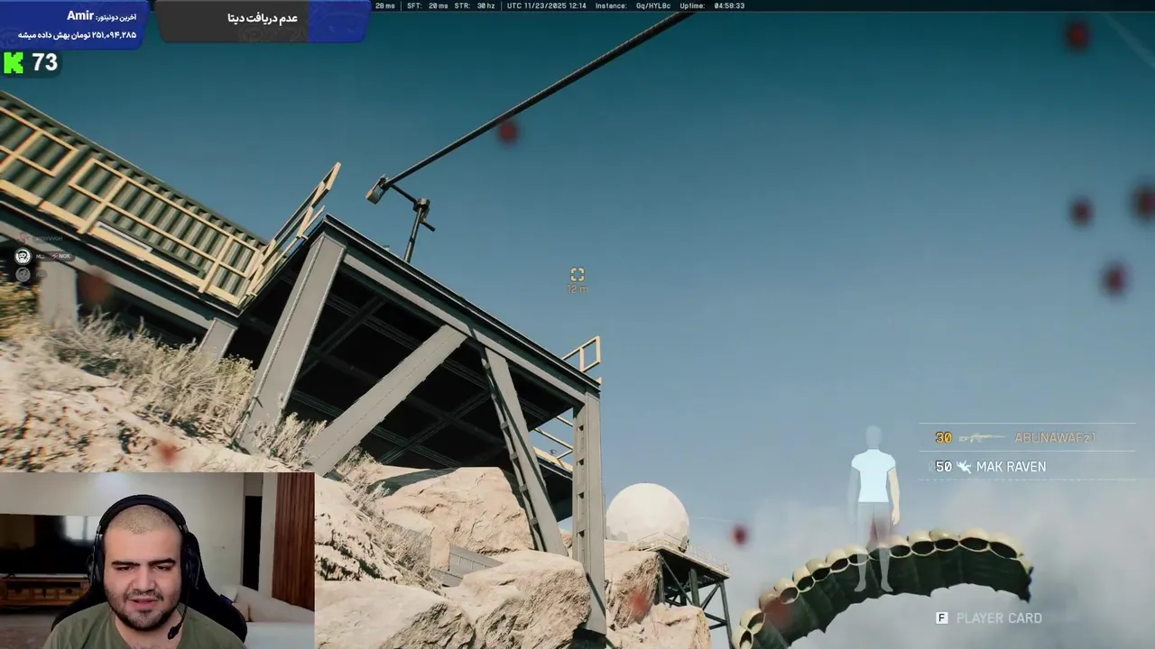Click the damage value 30
The height and width of the screenshot is (649, 1155).
[x=943, y=438]
